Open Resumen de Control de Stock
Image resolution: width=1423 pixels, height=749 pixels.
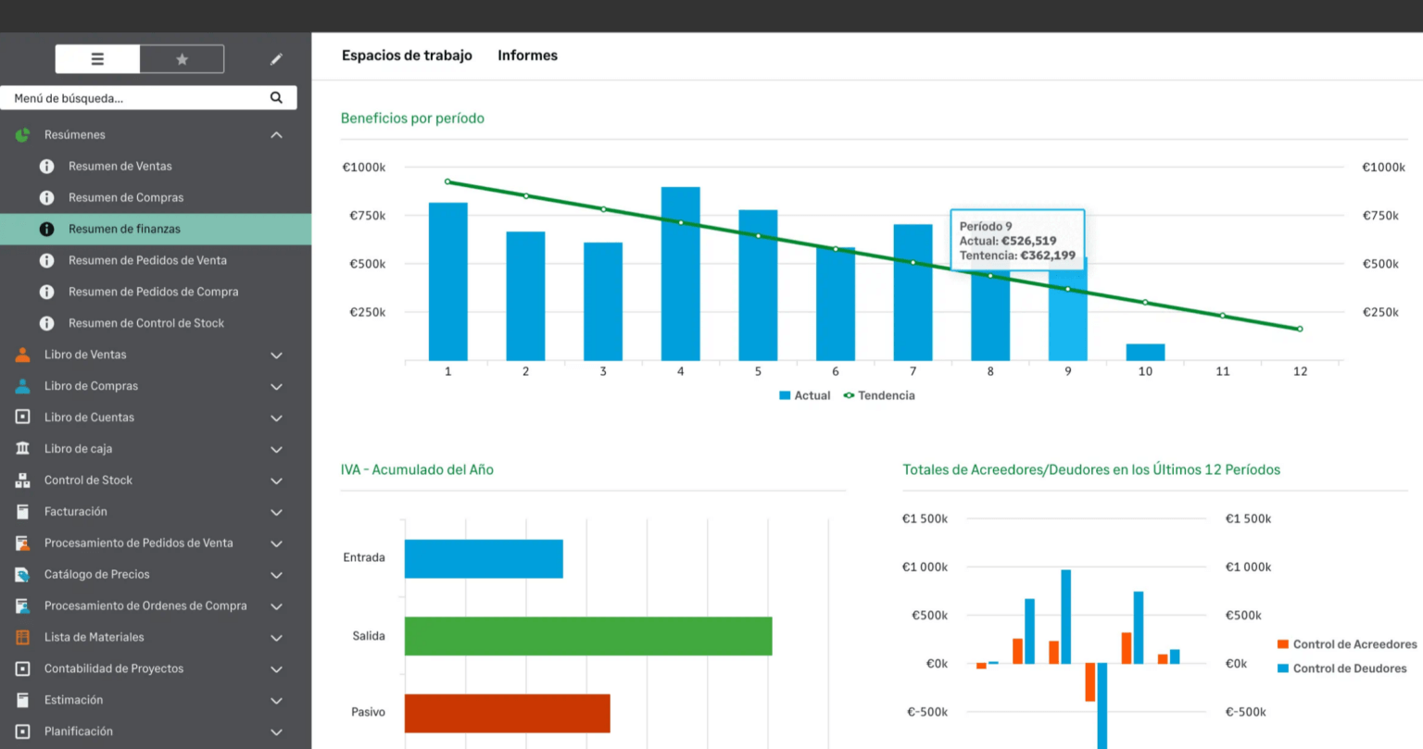click(x=145, y=323)
